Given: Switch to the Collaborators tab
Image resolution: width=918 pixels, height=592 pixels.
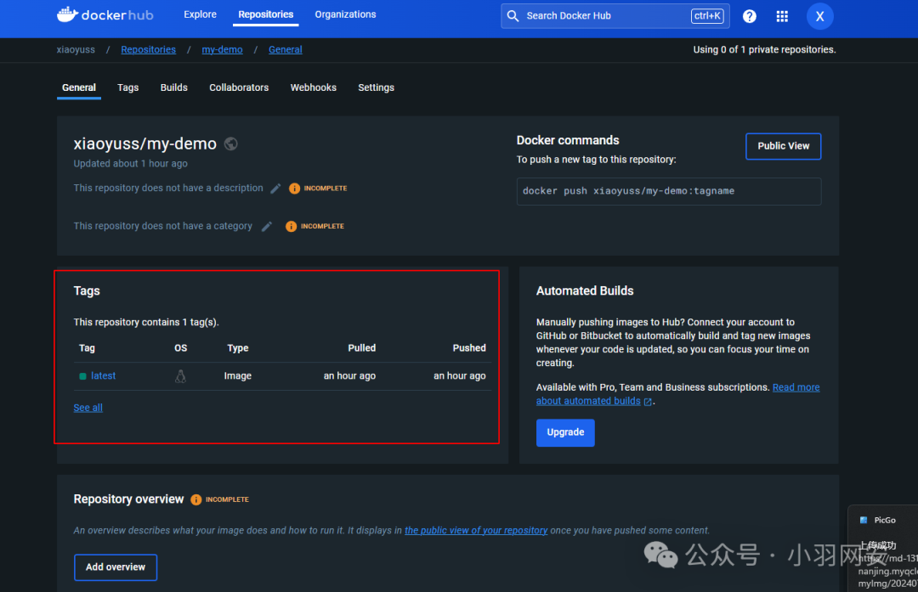Looking at the screenshot, I should click(239, 87).
